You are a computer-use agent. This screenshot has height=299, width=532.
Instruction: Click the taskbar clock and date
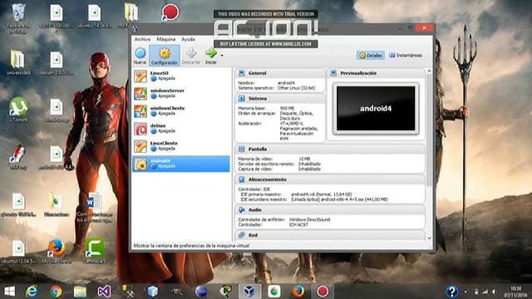click(515, 292)
